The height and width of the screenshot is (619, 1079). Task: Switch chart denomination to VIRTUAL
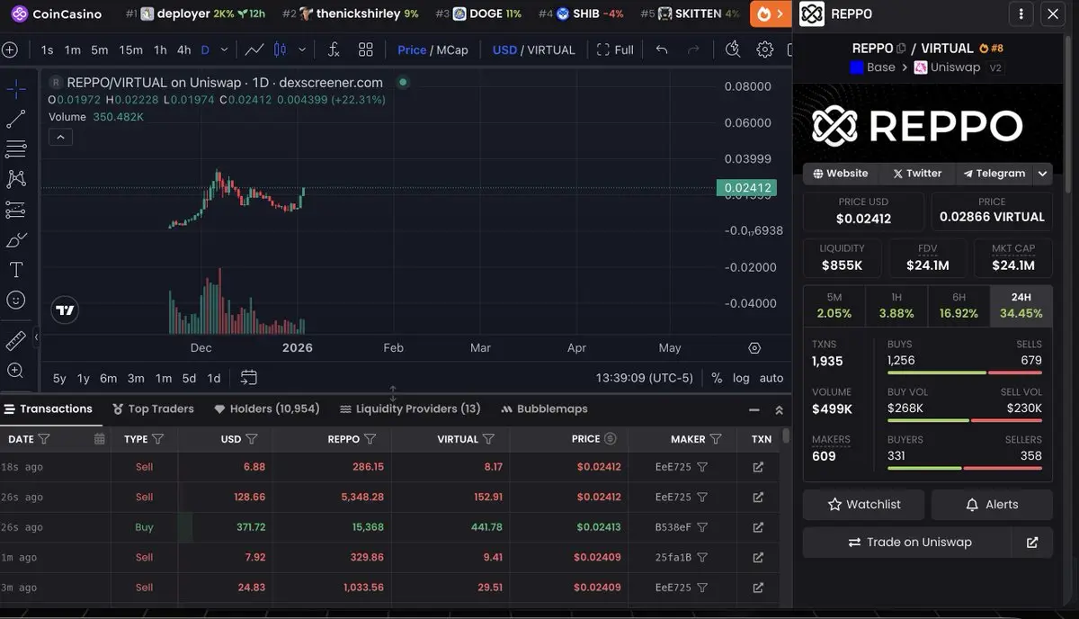tap(550, 49)
